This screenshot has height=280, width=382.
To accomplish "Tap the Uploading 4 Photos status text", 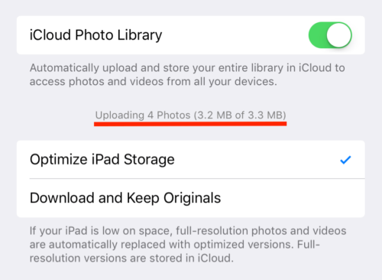I will pos(143,116).
